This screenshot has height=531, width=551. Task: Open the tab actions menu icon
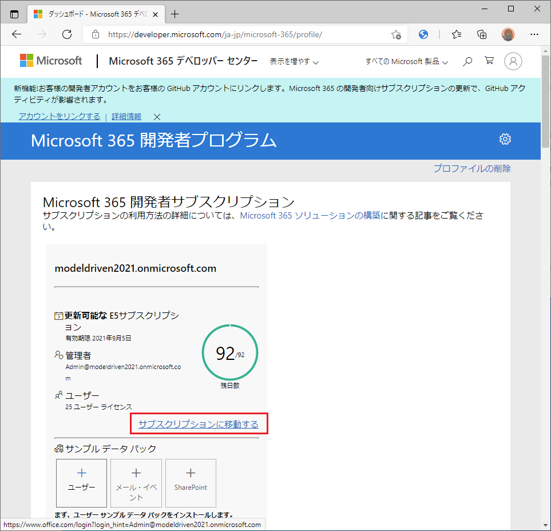tap(14, 14)
